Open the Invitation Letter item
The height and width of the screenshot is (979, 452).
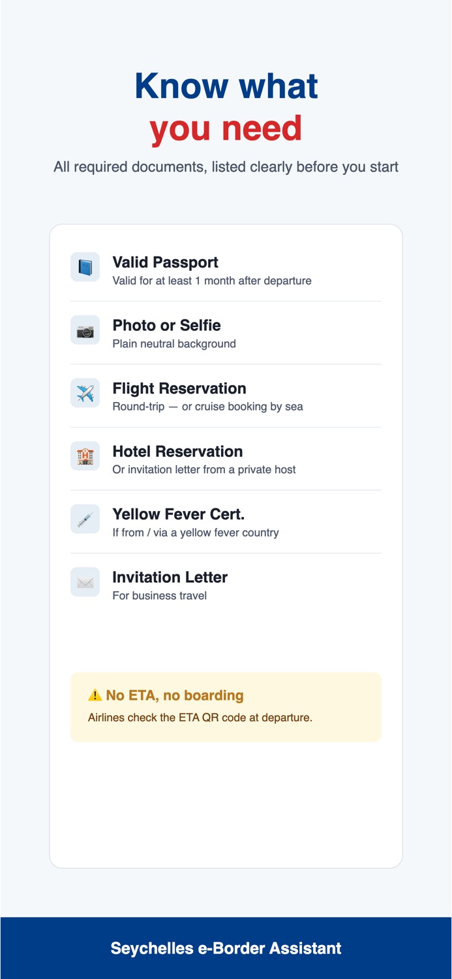tap(226, 585)
